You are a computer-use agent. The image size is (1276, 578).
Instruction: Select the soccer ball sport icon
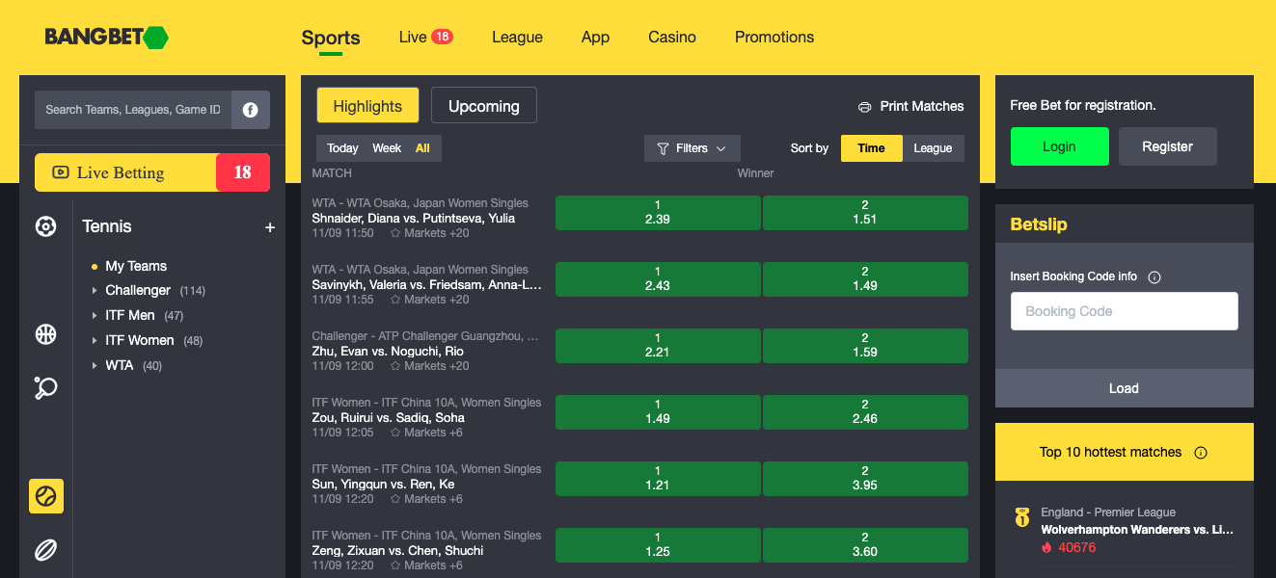coord(45,227)
